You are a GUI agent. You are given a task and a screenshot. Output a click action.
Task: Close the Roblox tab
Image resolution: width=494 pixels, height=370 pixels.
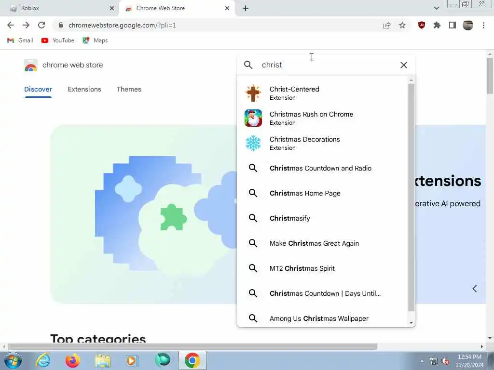112,8
